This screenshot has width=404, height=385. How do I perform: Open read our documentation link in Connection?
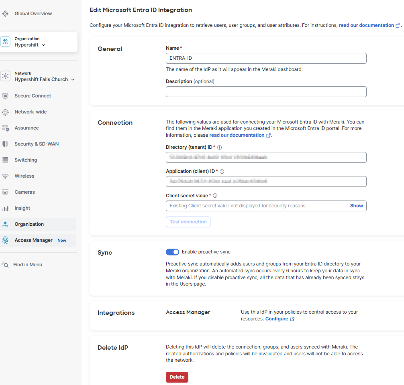point(237,135)
